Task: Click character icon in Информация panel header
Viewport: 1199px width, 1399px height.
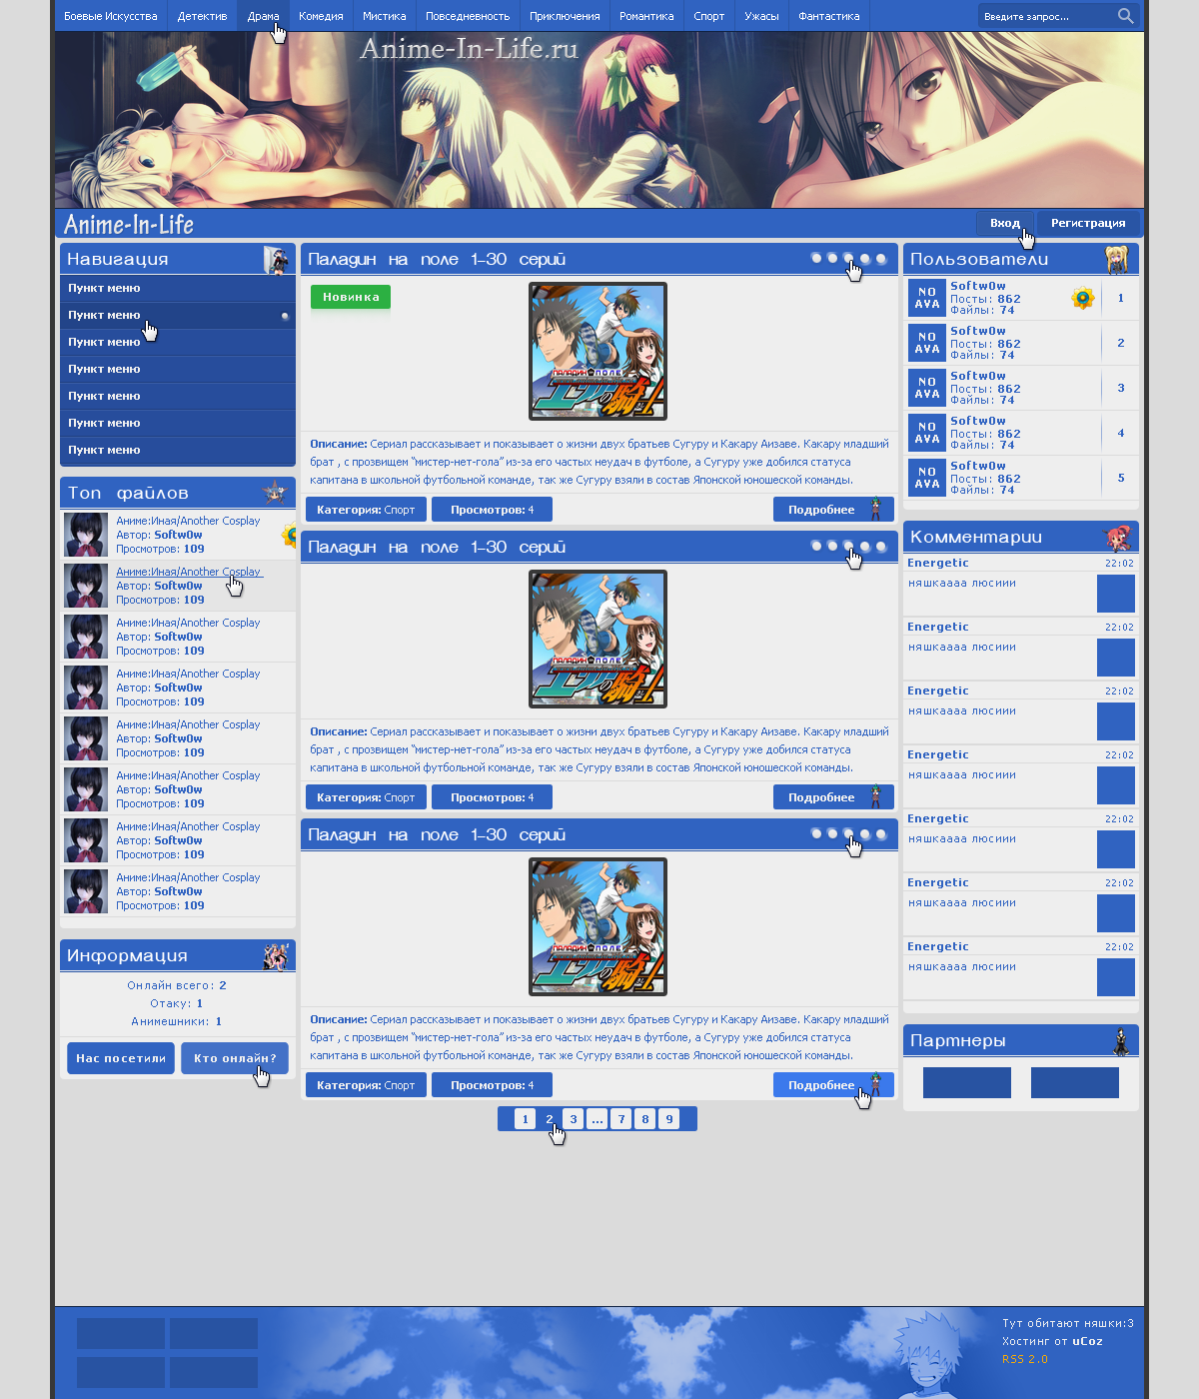Action: tap(275, 955)
